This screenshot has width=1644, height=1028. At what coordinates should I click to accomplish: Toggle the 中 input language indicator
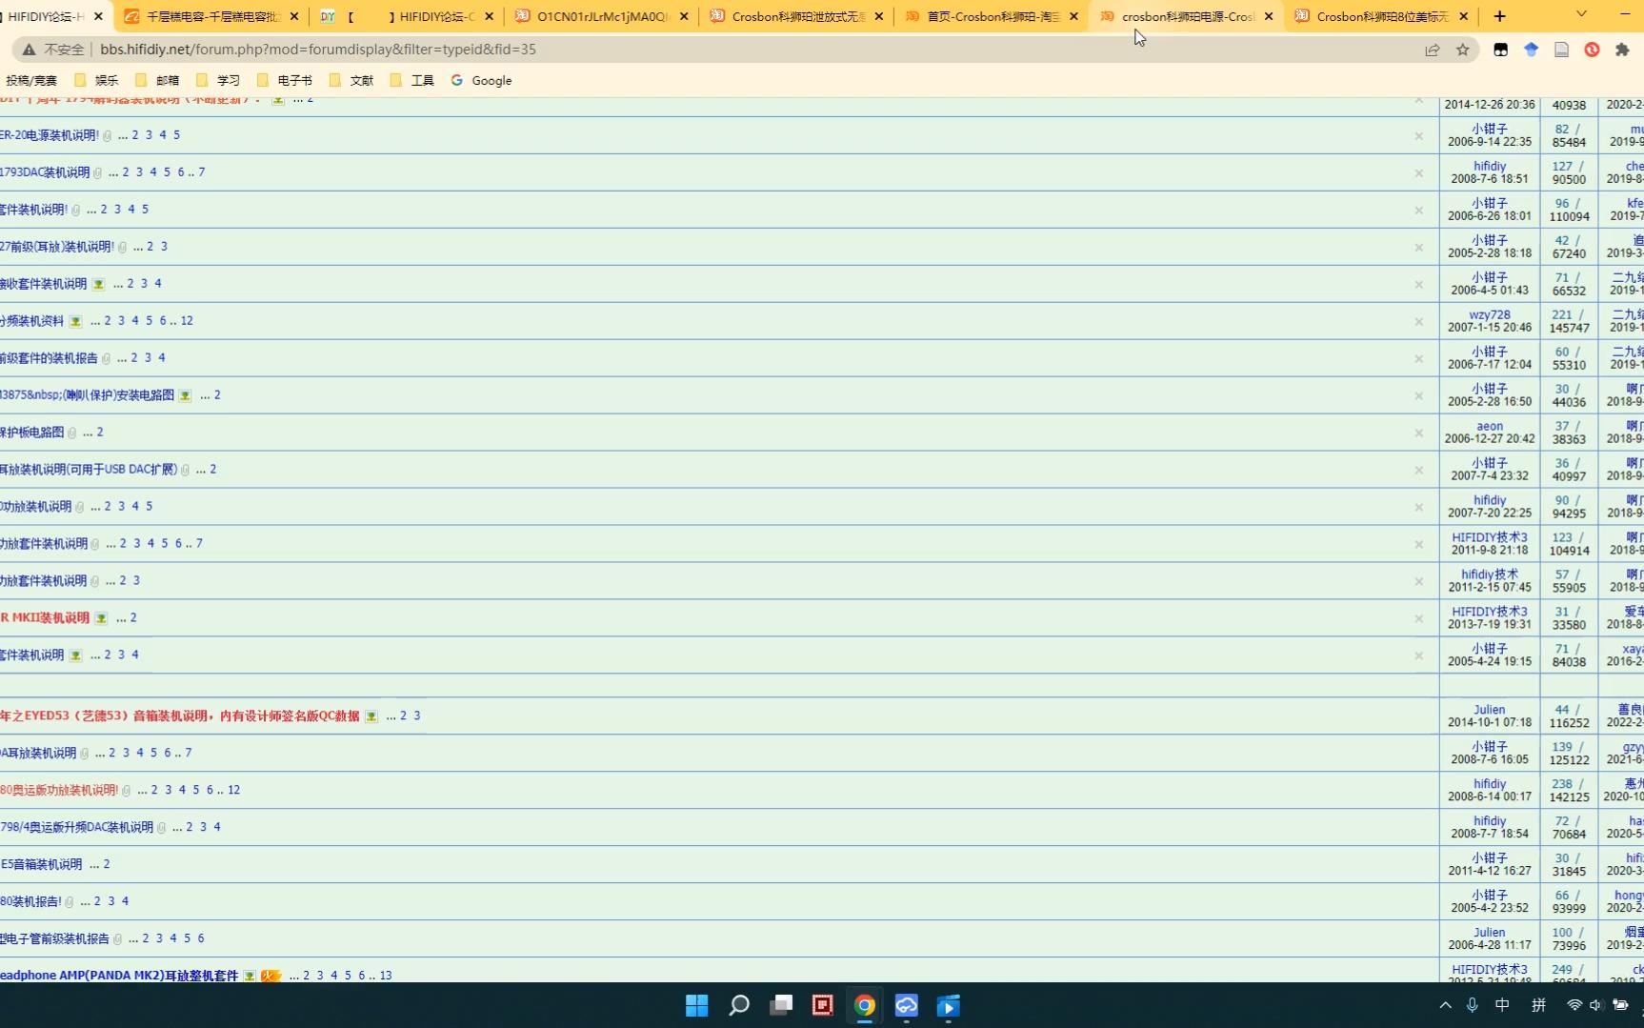[x=1502, y=1005]
